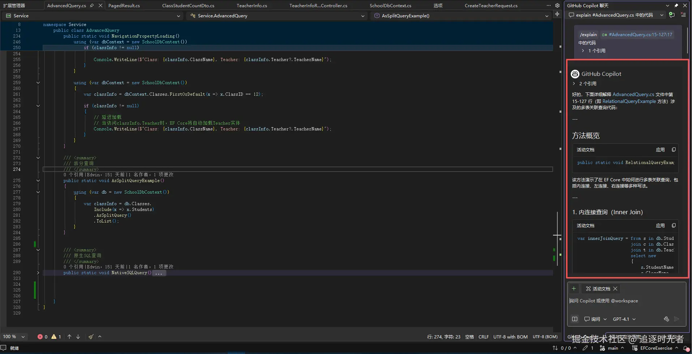
Task: Collapse the AsSplitQueryExample method region
Action: [38, 181]
